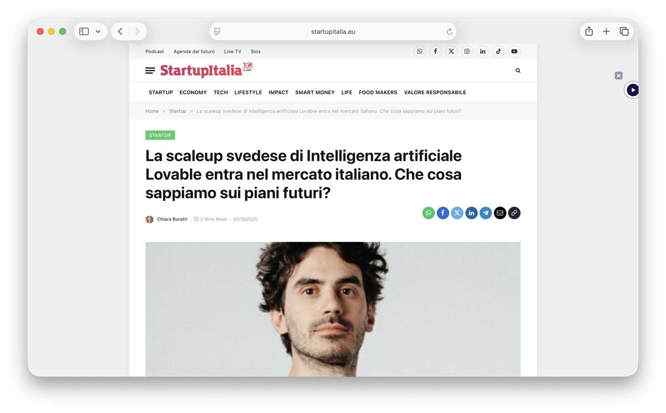Open the SMART MONEY section
This screenshot has height=413, width=666.
click(315, 93)
